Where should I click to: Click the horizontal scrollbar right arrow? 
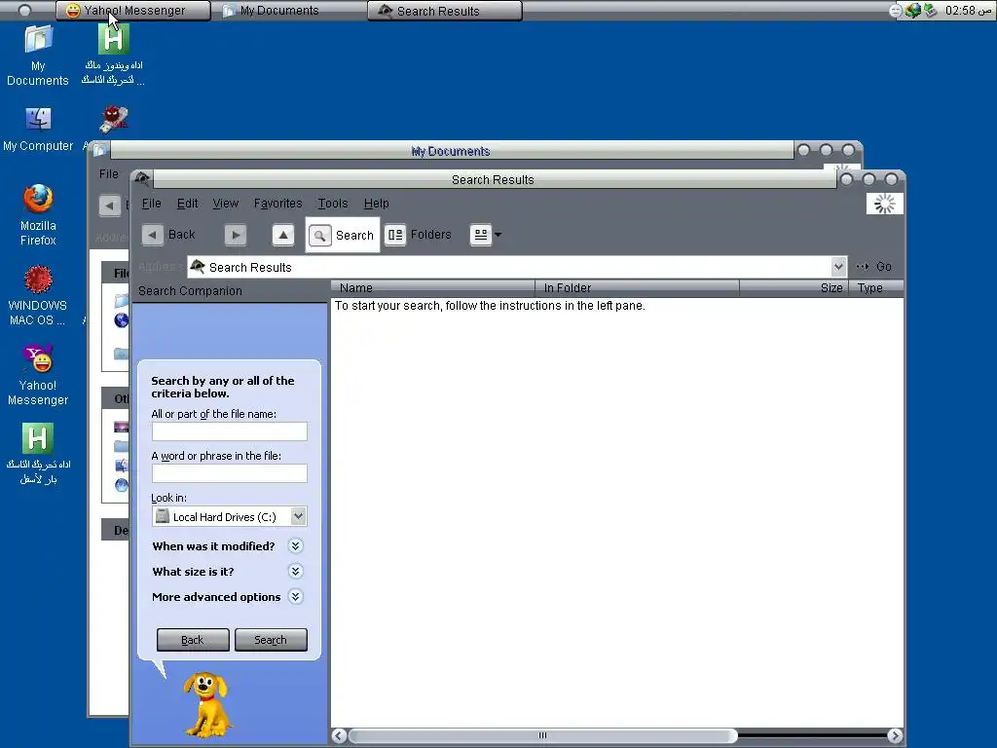click(x=895, y=736)
